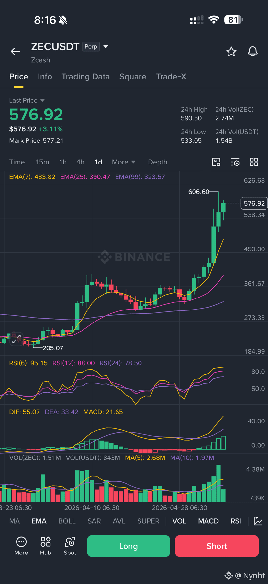
Task: Tap the large 576.92 last price
Action: (x=36, y=115)
